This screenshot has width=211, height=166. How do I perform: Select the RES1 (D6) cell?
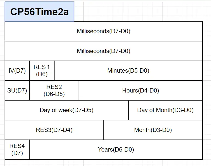point(42,71)
